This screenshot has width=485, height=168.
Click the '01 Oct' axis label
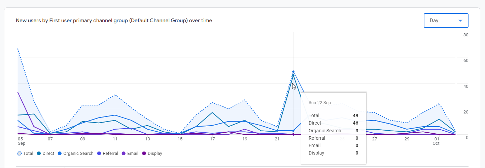tap(437, 141)
